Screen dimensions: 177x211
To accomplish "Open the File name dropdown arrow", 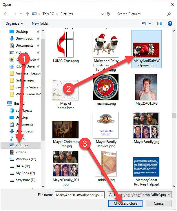I will click(x=102, y=195).
